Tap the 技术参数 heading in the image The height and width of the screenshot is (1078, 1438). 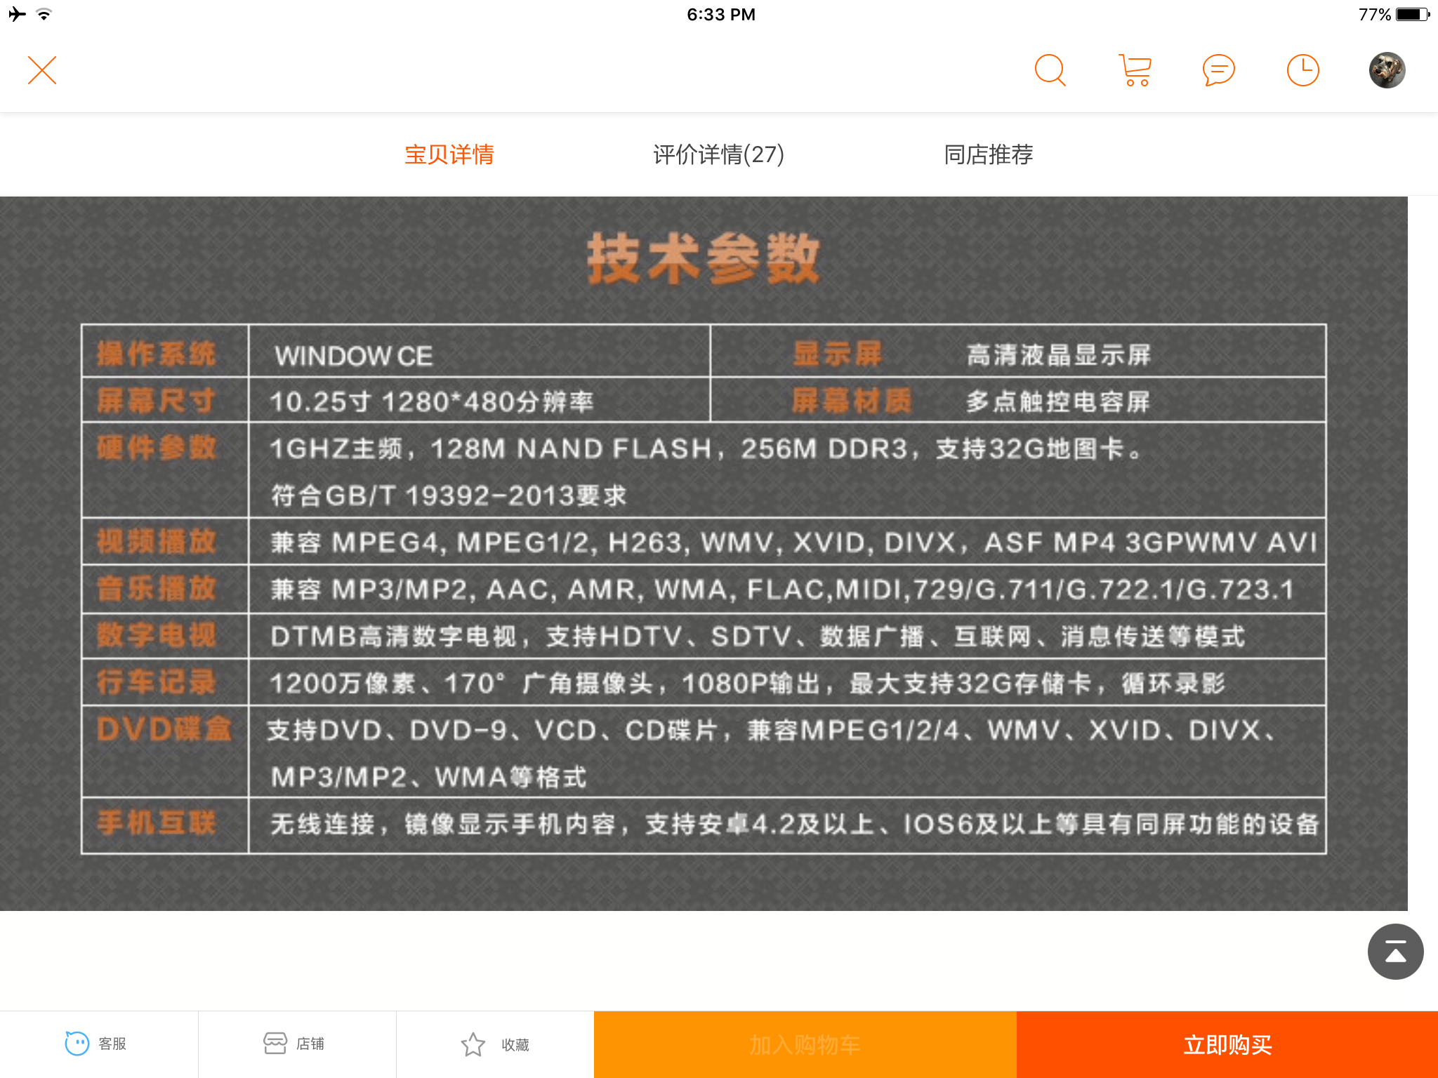pos(704,259)
